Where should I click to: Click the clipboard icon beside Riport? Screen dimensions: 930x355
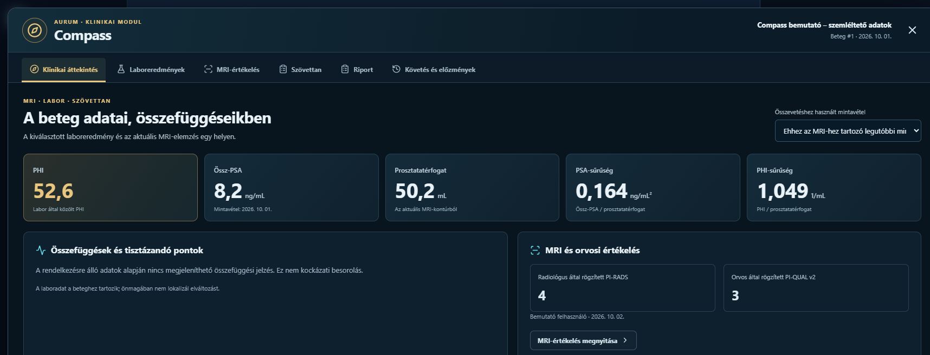click(x=345, y=69)
